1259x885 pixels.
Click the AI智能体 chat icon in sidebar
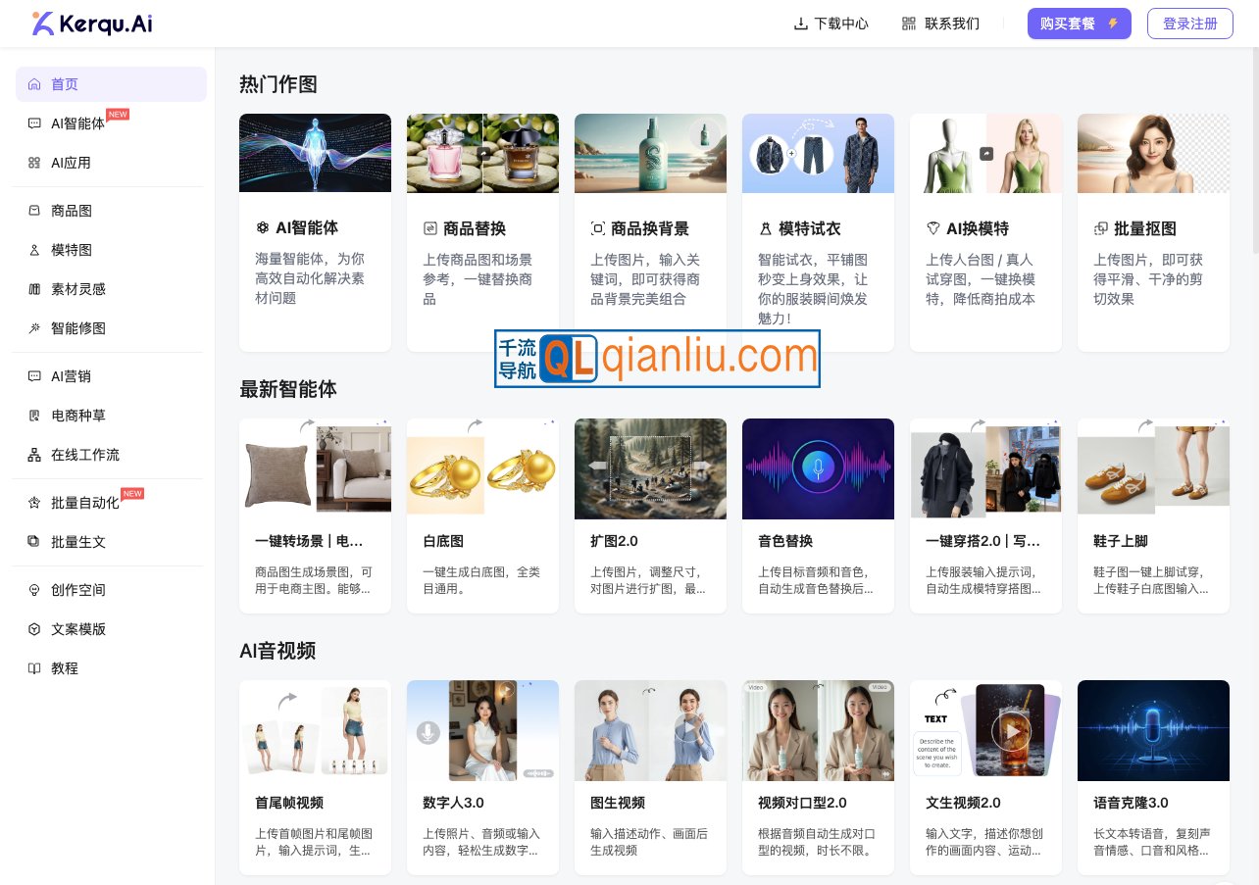click(x=34, y=123)
